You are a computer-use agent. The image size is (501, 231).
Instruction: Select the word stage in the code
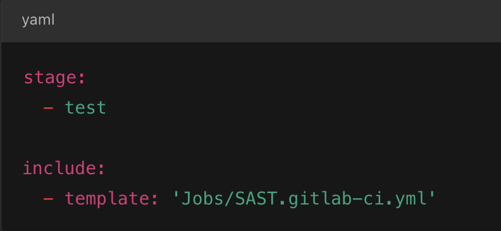pyautogui.click(x=50, y=78)
